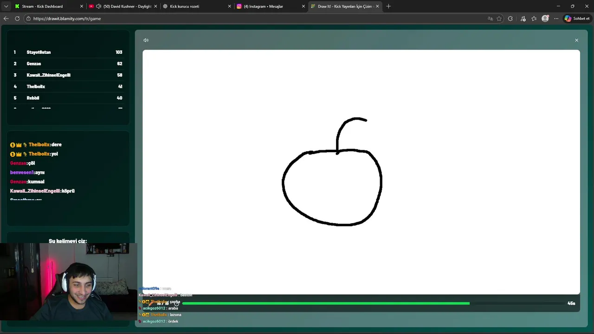The height and width of the screenshot is (334, 594).
Task: Close the Instagram Mesajlar tab
Action: pyautogui.click(x=303, y=6)
